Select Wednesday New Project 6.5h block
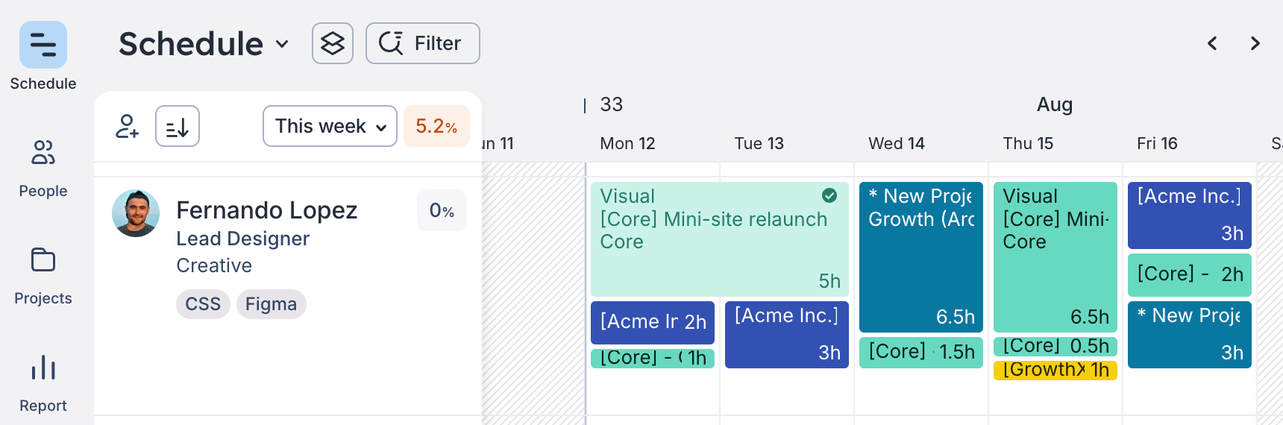 921,257
